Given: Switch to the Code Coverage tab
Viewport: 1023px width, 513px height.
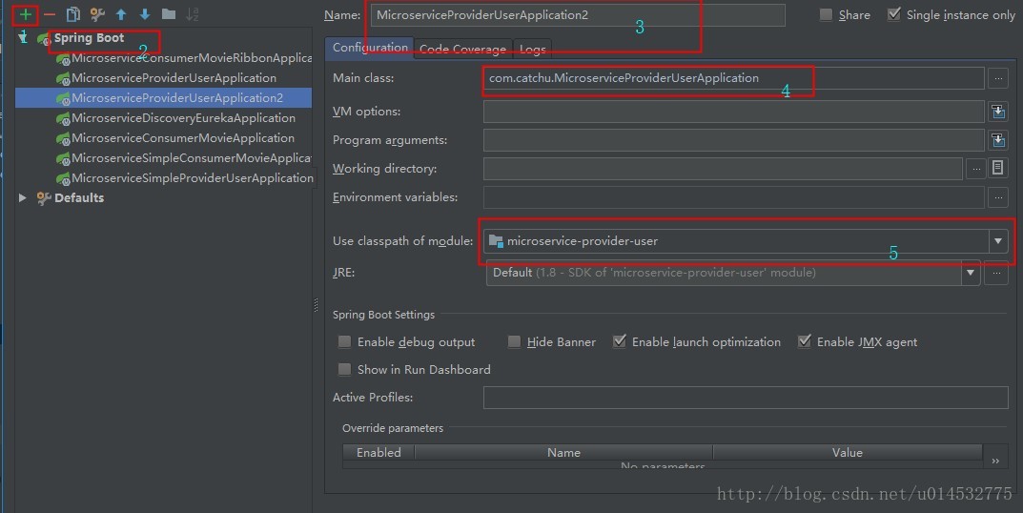Looking at the screenshot, I should (x=462, y=49).
